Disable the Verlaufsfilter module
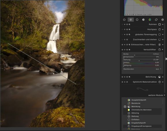Viewport: 167px width, 131px height. pyautogui.click(x=122, y=50)
